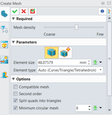Collapse the Parameters section
112x115 pixels.
click(x=13, y=42)
